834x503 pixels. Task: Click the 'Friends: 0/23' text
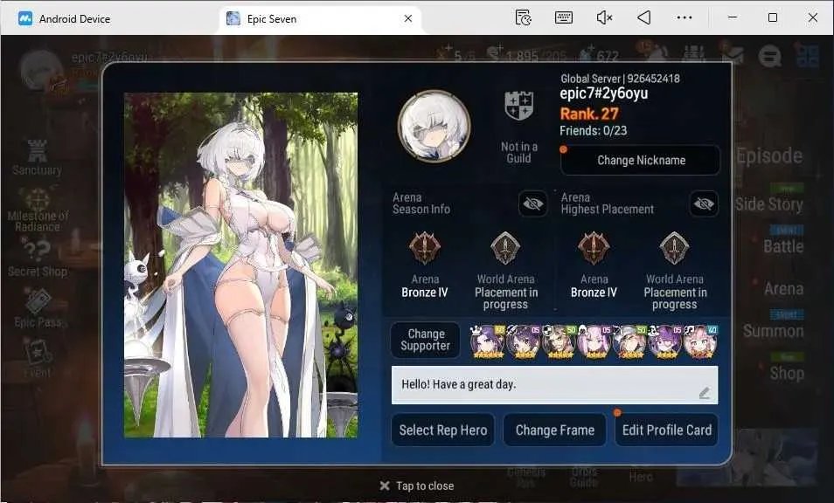coord(593,131)
